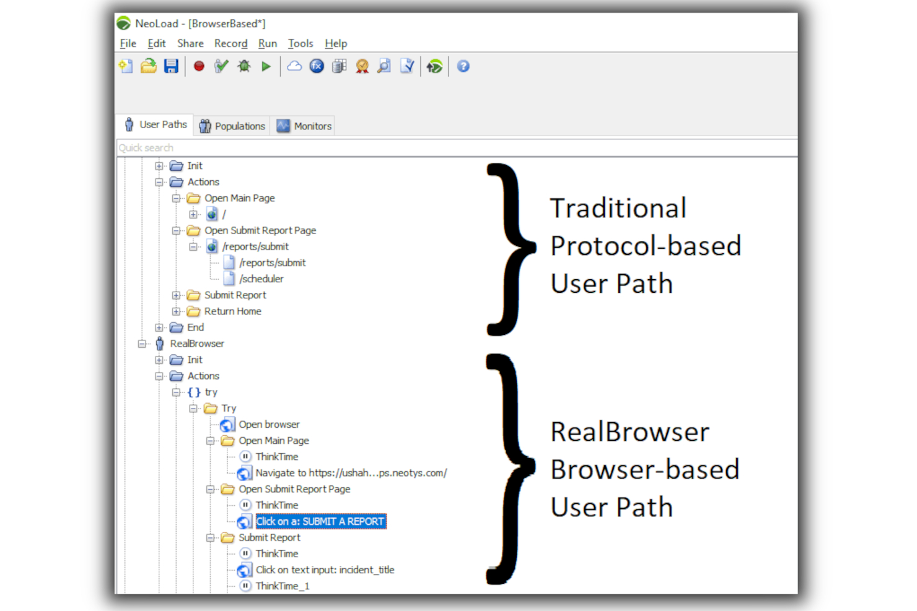The height and width of the screenshot is (611, 917).
Task: Expand the Submit Report folder under Actions
Action: [x=177, y=295]
